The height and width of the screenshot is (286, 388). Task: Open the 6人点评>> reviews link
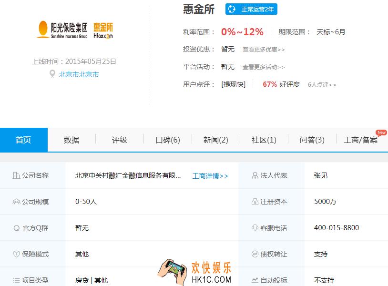322,85
